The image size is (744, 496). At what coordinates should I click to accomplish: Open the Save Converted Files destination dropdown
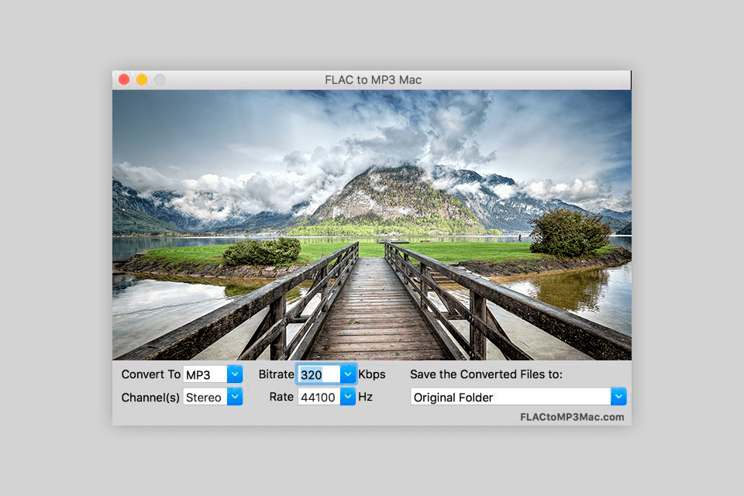(x=618, y=397)
